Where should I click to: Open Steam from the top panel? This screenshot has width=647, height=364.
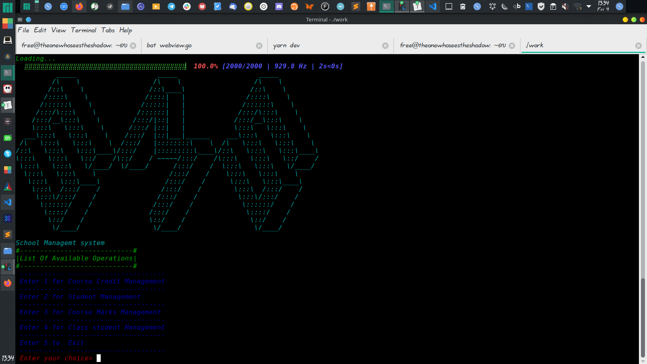[x=110, y=6]
